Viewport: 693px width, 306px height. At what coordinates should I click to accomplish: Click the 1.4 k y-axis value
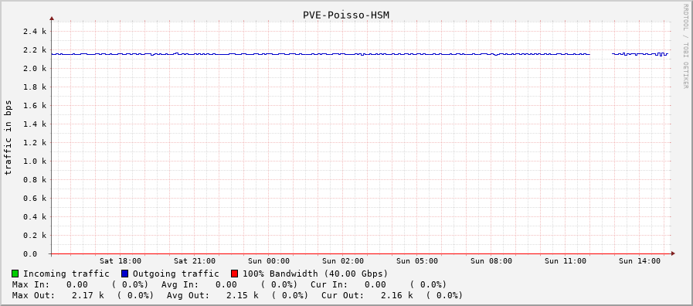36,124
